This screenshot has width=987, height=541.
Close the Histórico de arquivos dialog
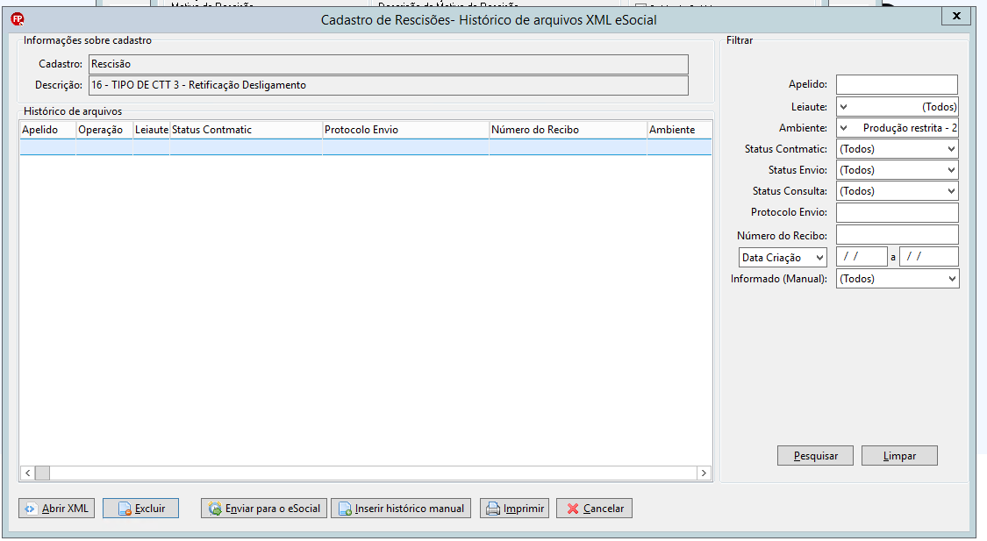pos(956,17)
